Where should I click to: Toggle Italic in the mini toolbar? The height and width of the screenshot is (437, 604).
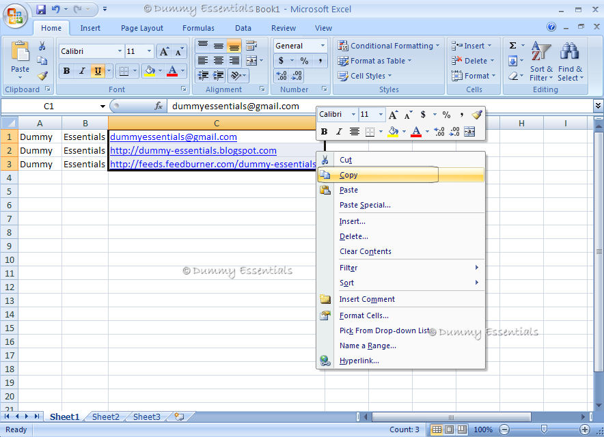(339, 132)
